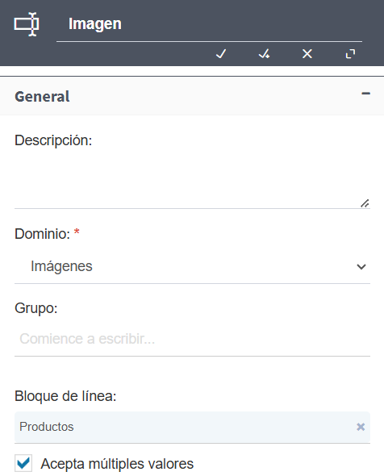Select the Imágenes domain value field
The width and height of the screenshot is (384, 476).
point(192,266)
